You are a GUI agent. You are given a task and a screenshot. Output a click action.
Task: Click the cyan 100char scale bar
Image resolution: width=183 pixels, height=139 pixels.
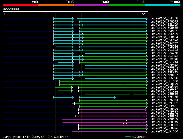pyautogui.click(x=128, y=137)
